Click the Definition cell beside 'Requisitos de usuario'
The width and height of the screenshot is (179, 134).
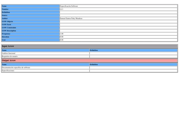pyautogui.click(x=134, y=56)
